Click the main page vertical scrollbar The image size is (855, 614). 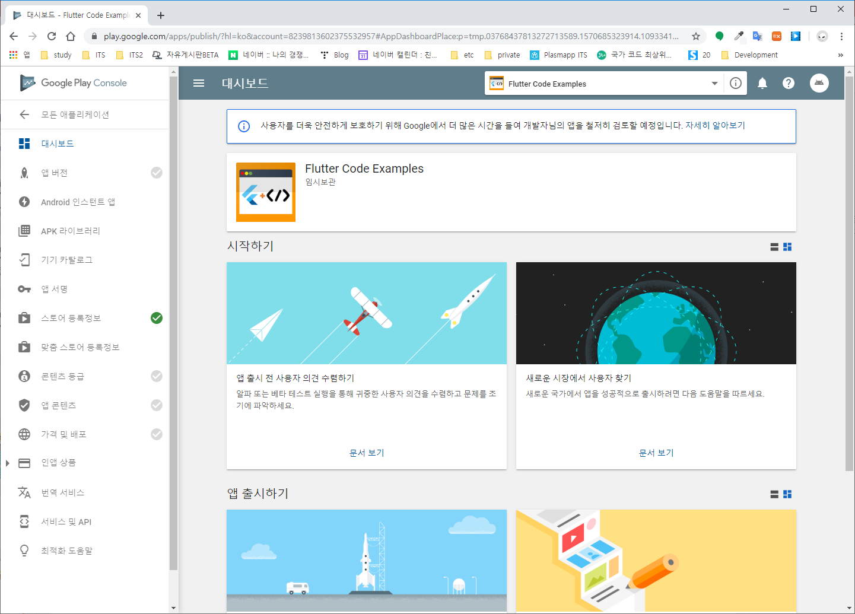click(x=849, y=273)
